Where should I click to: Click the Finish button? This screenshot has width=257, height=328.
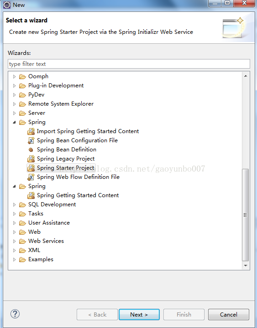click(184, 314)
